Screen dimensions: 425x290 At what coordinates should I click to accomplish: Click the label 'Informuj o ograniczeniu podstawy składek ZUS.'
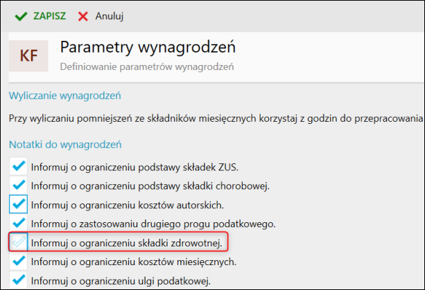coord(135,167)
